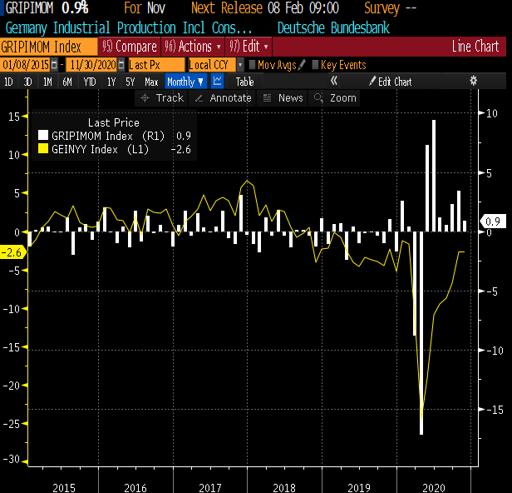
Task: Activate the Zoom magnifier tool
Action: [x=335, y=97]
